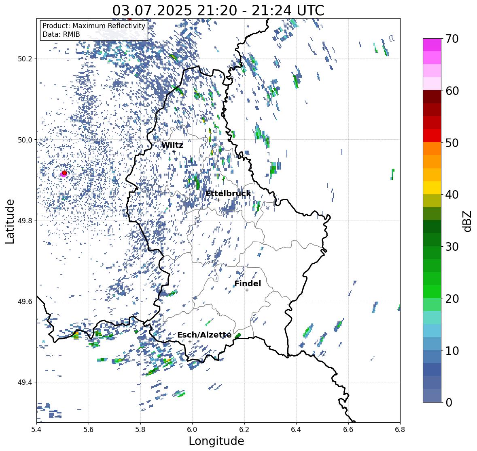Screen dimensions: 477x451
Task: Click the "Data: RMIB" label
Action: 61,34
